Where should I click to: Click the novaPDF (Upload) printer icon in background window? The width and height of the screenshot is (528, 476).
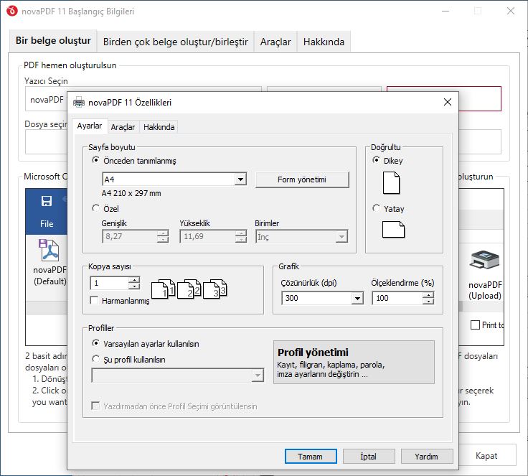[x=484, y=260]
